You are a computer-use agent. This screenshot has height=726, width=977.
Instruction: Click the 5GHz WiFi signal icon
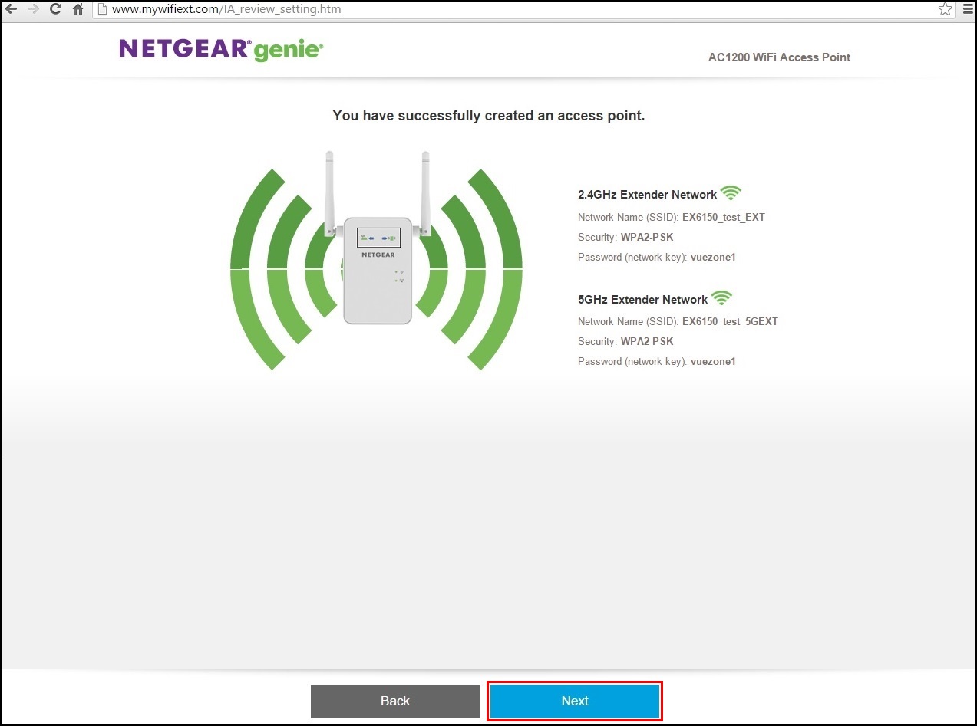click(x=721, y=298)
